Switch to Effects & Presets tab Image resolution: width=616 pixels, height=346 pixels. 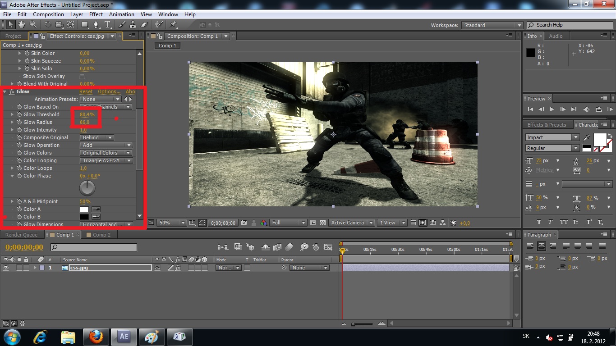click(547, 125)
